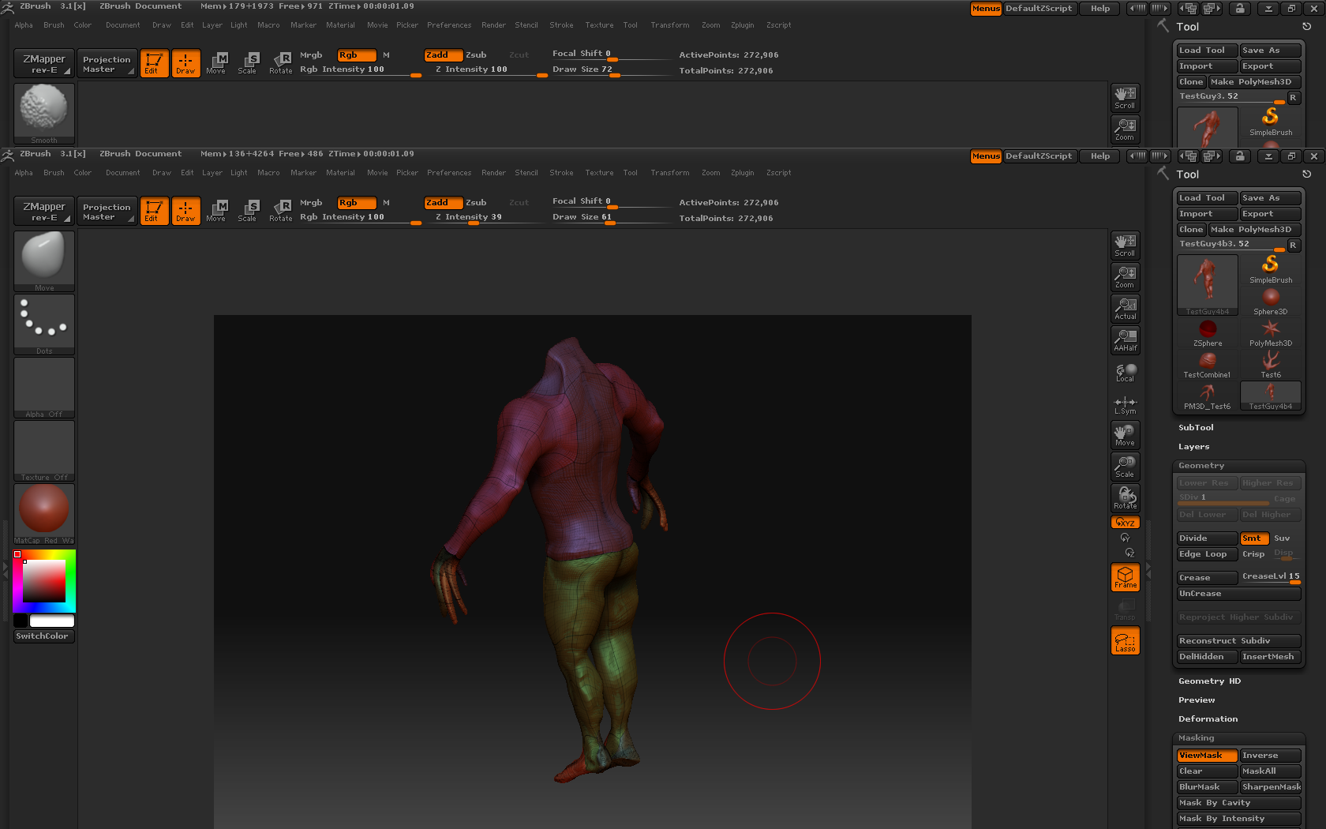This screenshot has height=829, width=1326.
Task: Toggle Lasso selection mode
Action: (x=1125, y=640)
